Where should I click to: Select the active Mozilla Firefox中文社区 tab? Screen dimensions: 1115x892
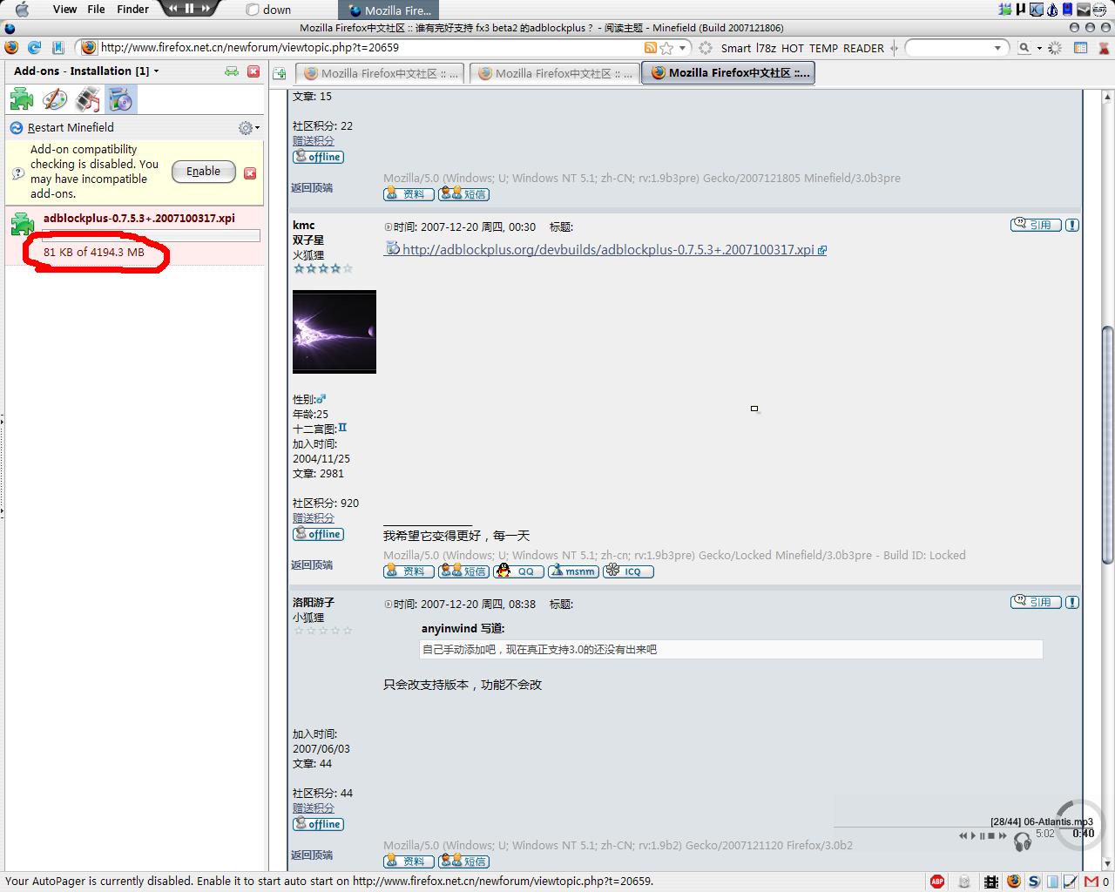pyautogui.click(x=728, y=73)
